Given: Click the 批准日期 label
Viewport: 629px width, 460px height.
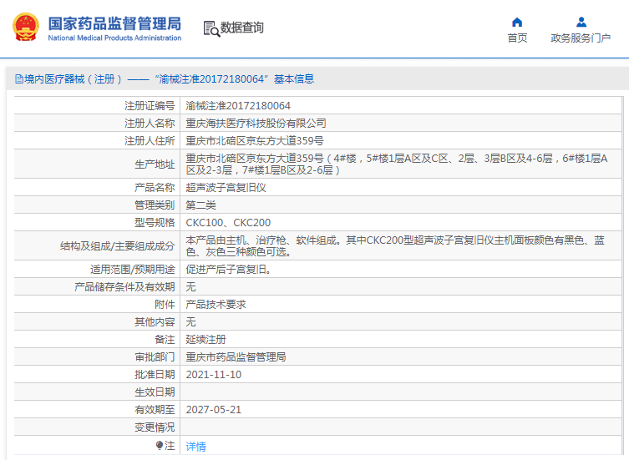Looking at the screenshot, I should pyautogui.click(x=155, y=375).
